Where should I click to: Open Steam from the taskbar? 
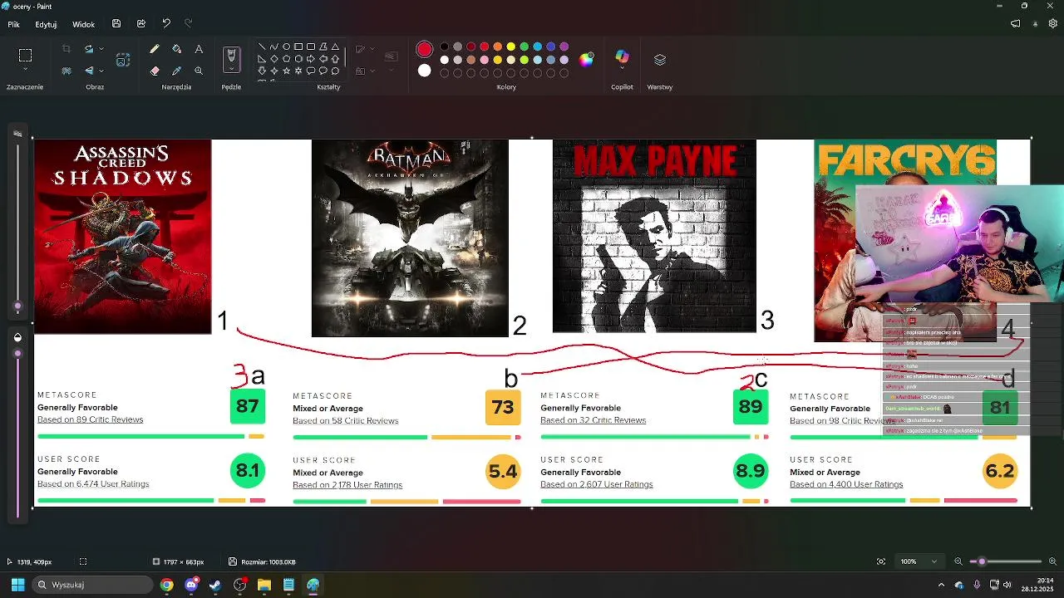click(215, 585)
